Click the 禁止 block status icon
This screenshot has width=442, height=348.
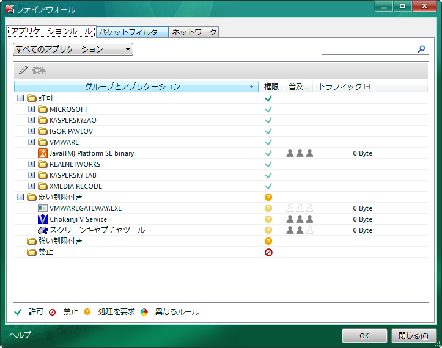[x=268, y=252]
